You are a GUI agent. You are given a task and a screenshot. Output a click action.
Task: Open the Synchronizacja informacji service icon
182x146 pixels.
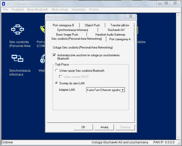coord(17,58)
